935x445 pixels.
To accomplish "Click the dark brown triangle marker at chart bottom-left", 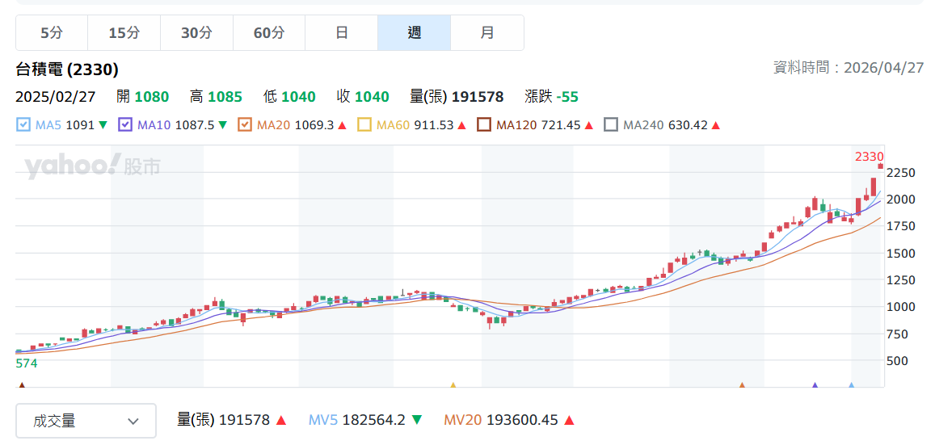I will [x=22, y=385].
